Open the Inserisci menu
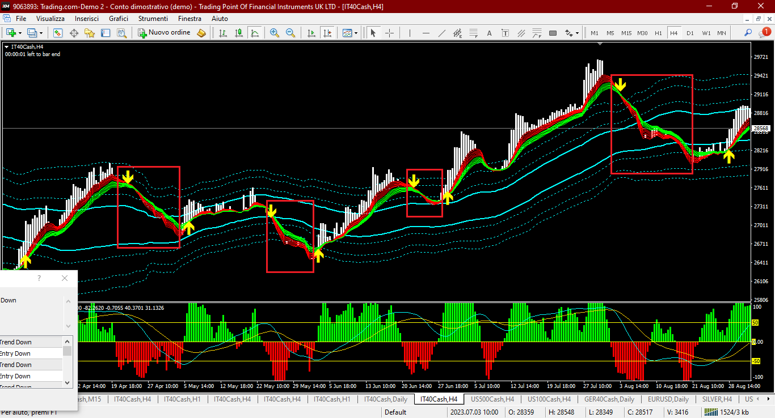The image size is (775, 418). 87,19
